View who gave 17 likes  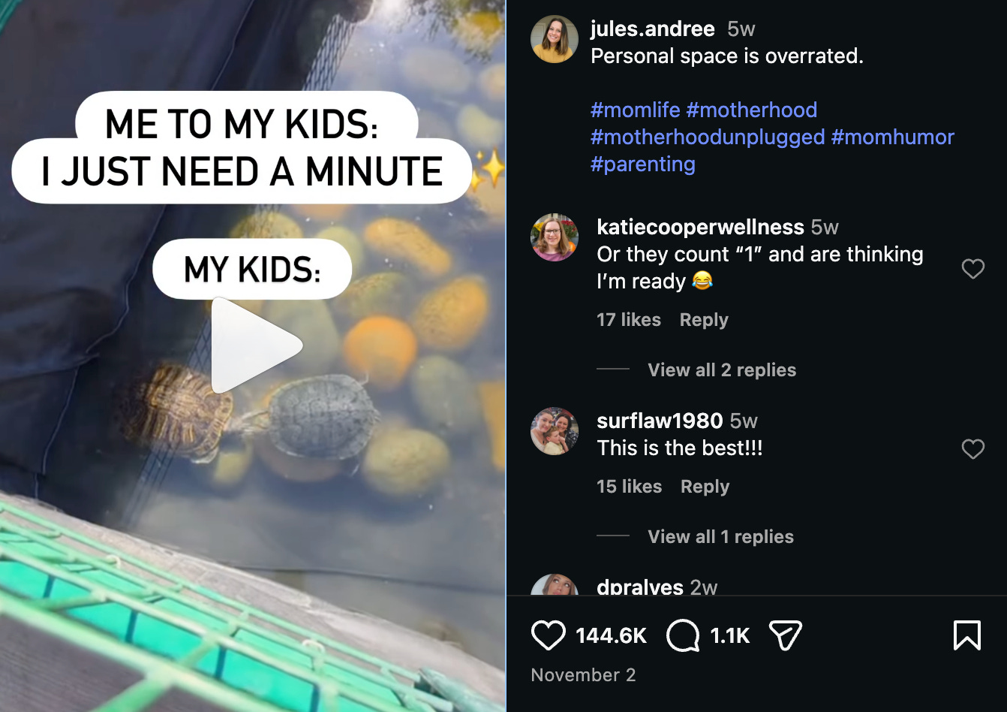[x=629, y=320]
